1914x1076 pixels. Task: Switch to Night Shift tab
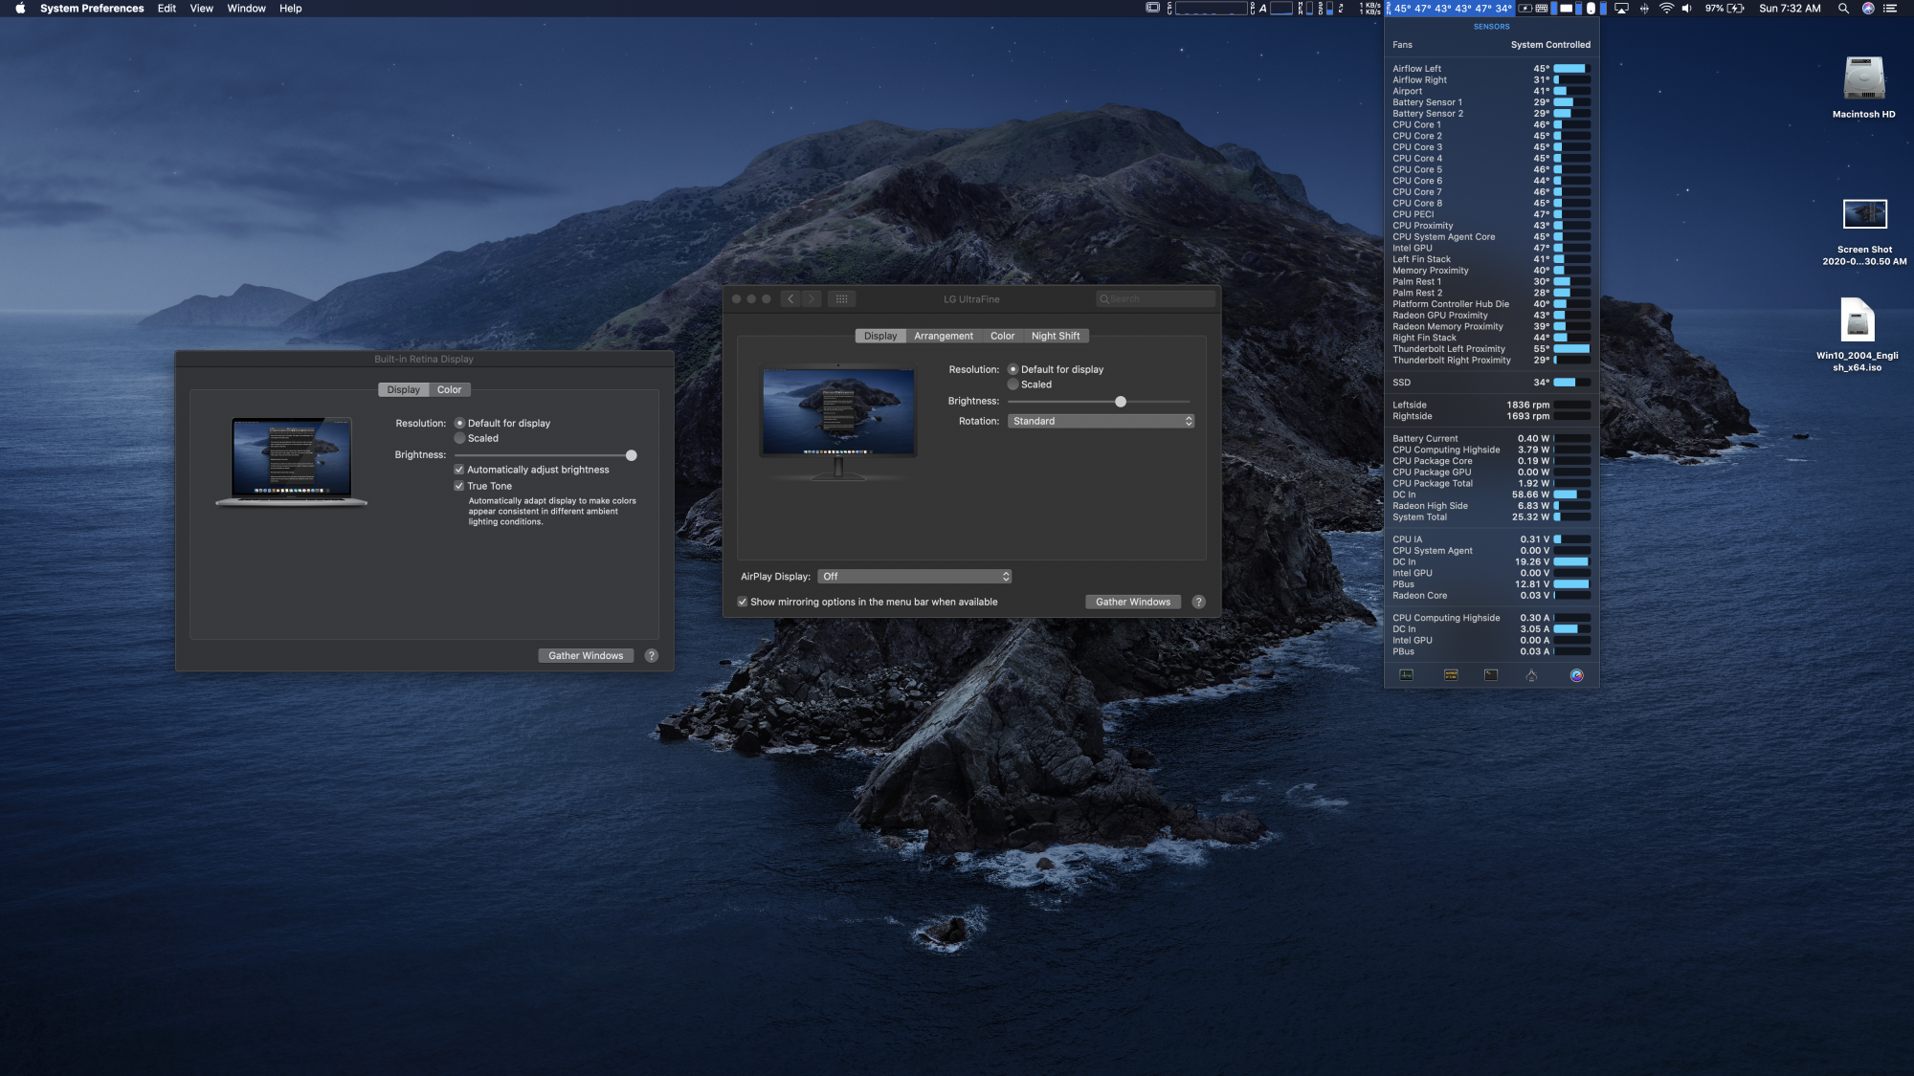(1055, 336)
